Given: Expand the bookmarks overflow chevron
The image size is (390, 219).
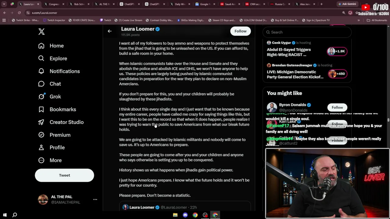Looking at the screenshot, I should coord(359,20).
